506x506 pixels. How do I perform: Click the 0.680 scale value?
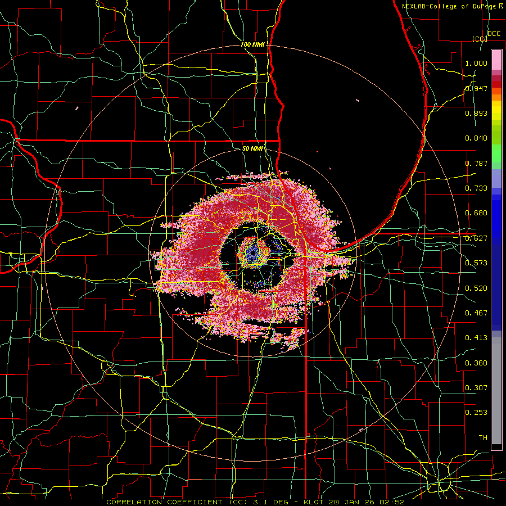pos(476,213)
